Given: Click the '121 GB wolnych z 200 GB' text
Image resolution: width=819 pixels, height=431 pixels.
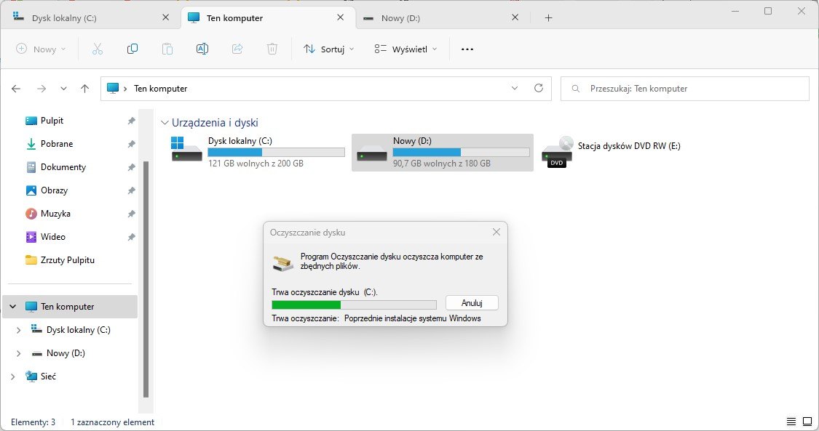Looking at the screenshot, I should coord(256,164).
